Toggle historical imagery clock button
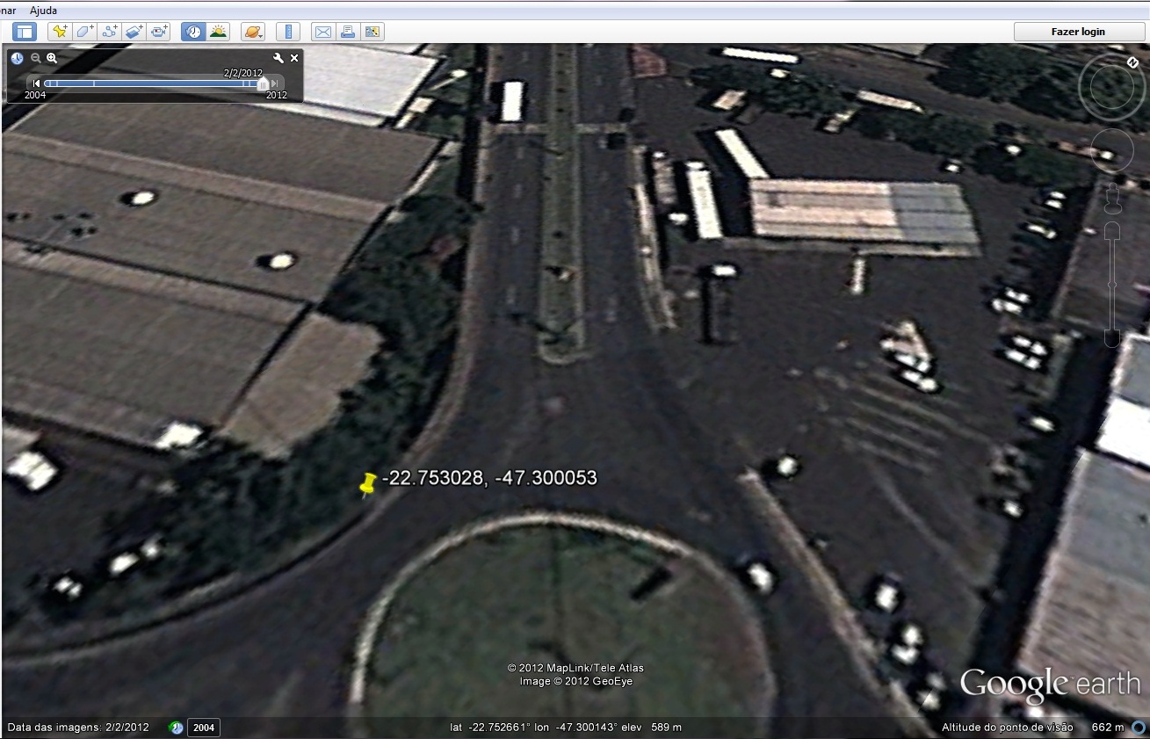Image resolution: width=1150 pixels, height=739 pixels. [x=193, y=32]
